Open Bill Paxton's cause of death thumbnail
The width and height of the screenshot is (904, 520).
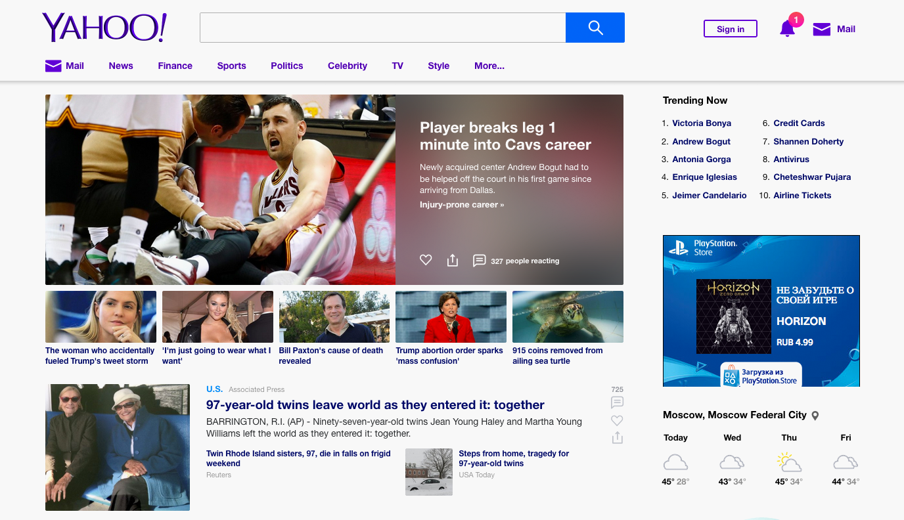tap(334, 316)
